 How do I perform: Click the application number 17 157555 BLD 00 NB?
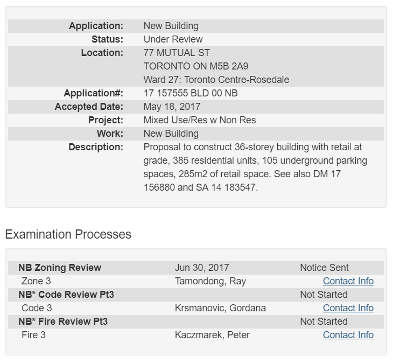pos(191,93)
